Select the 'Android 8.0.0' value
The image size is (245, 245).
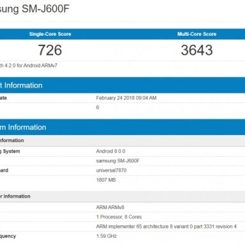(x=111, y=151)
